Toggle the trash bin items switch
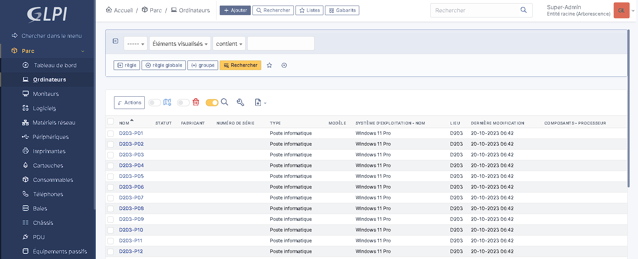The image size is (638, 259). coord(183,103)
